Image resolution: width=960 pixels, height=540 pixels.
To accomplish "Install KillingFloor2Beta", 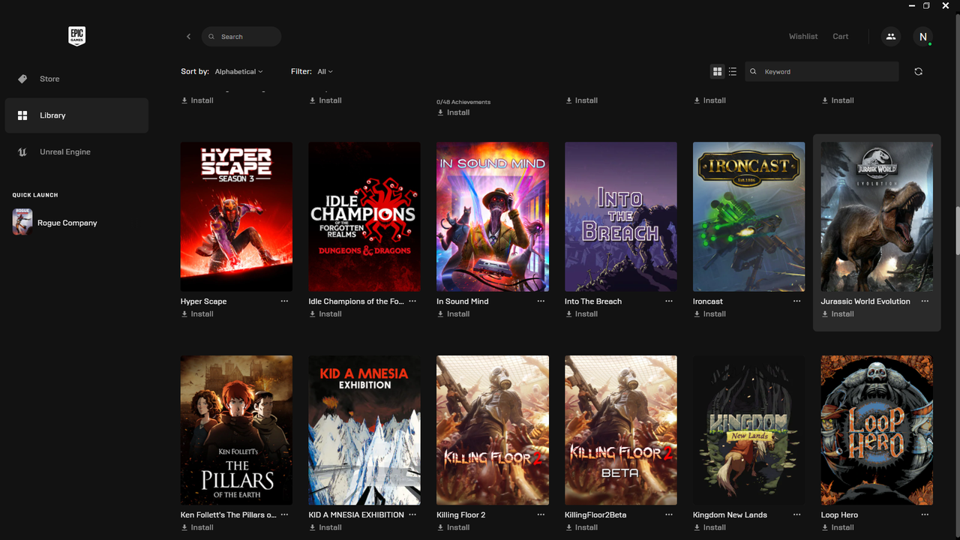I will point(582,527).
